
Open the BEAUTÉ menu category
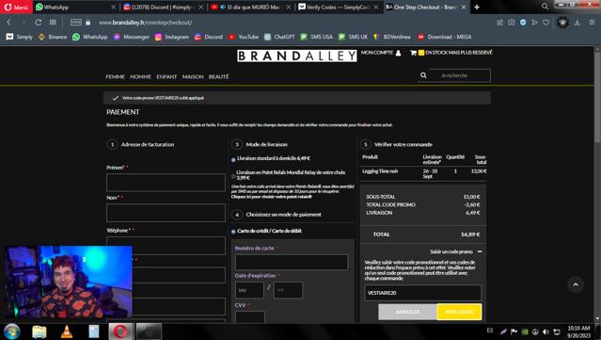tap(219, 76)
